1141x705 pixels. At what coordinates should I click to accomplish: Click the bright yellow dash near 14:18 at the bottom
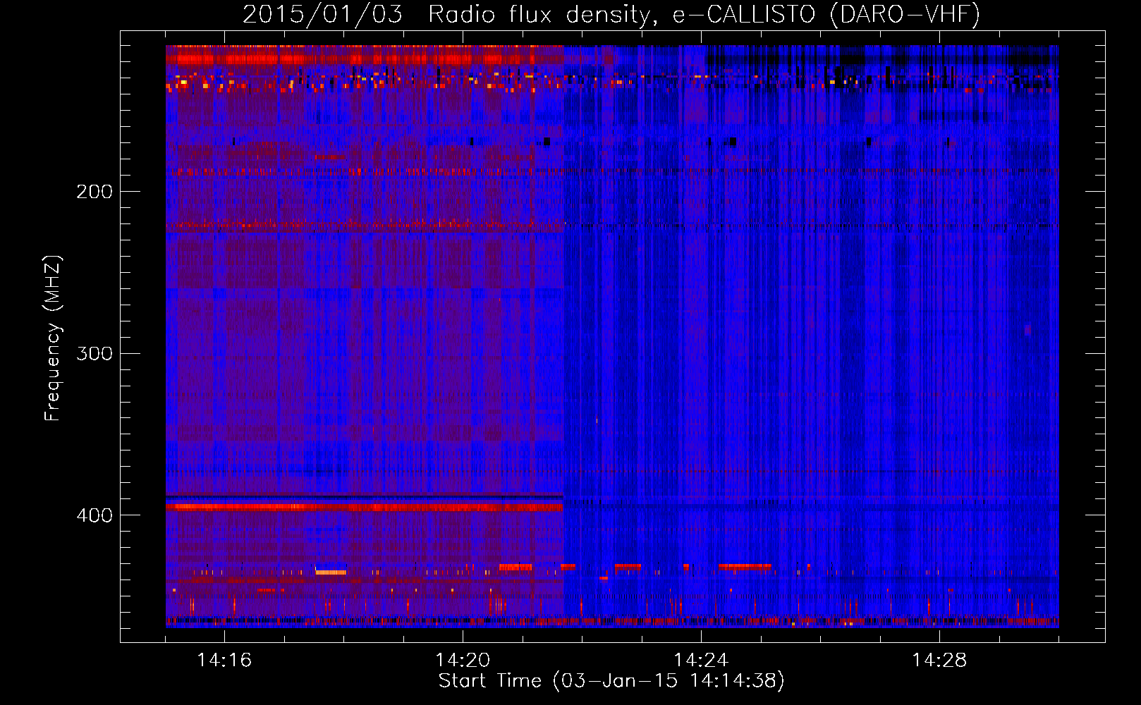tap(331, 572)
